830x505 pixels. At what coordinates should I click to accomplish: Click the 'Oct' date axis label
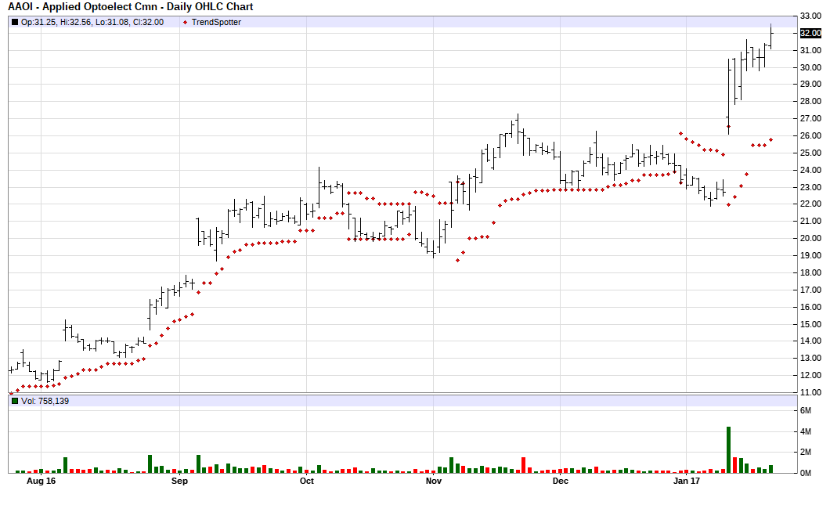pyautogui.click(x=306, y=482)
